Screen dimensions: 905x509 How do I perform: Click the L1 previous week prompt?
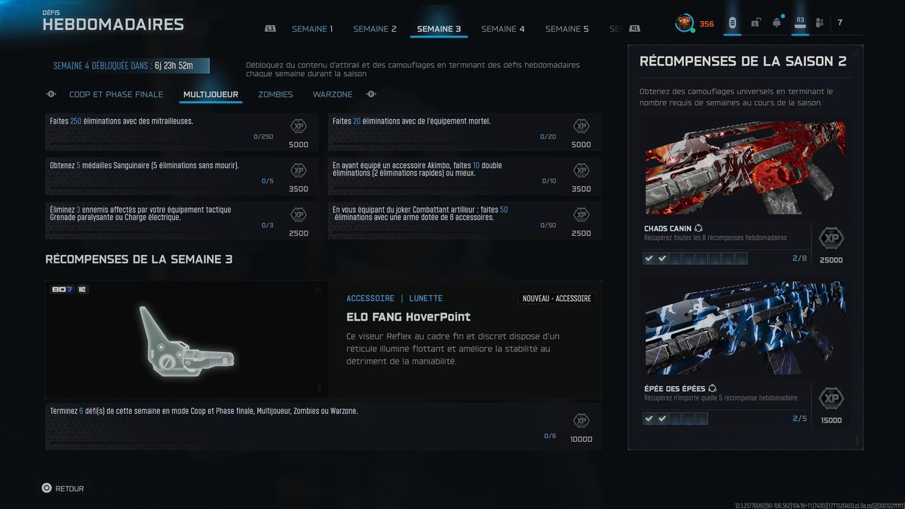point(271,29)
